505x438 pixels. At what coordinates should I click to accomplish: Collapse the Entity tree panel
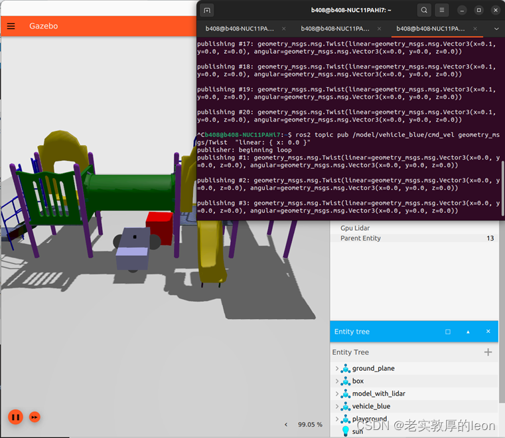(x=468, y=332)
